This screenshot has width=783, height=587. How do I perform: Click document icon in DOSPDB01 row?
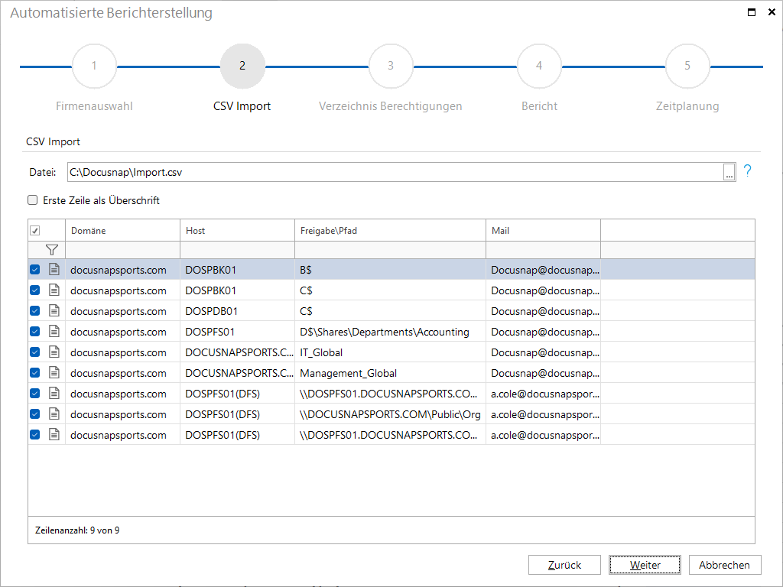(x=54, y=310)
